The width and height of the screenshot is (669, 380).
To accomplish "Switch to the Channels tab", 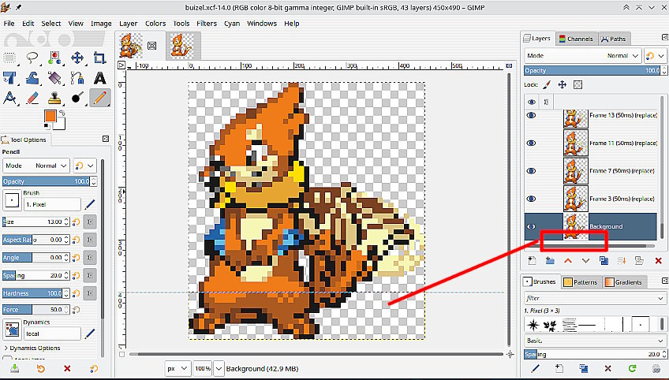I will point(577,39).
